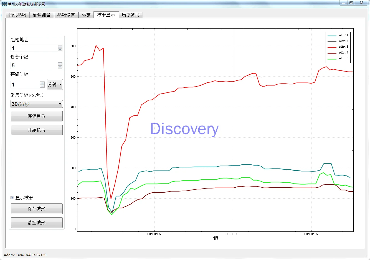This screenshot has height=260, width=370.
Task: Increase the 存储间隔 value with up arrow
Action: coord(42,83)
